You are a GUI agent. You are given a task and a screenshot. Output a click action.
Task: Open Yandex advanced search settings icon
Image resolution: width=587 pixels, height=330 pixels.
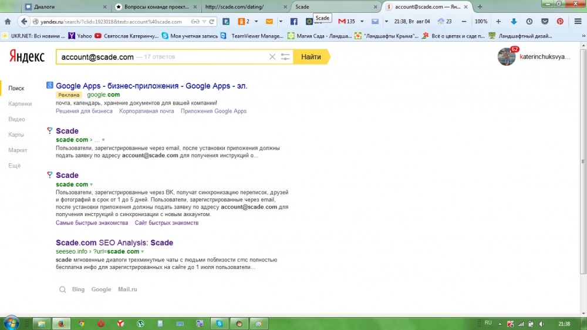pos(285,57)
